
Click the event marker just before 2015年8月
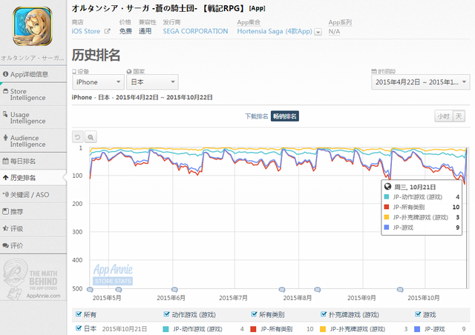click(x=282, y=290)
